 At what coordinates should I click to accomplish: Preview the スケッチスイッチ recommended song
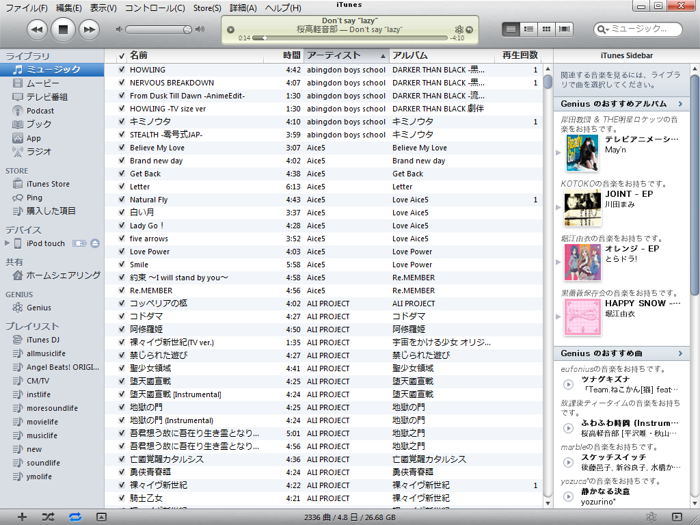tap(568, 462)
